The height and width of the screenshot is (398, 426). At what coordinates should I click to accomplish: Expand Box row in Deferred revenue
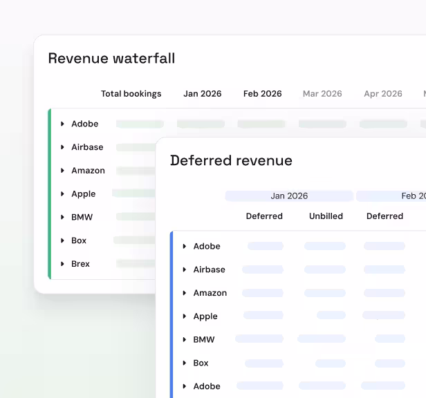click(185, 363)
